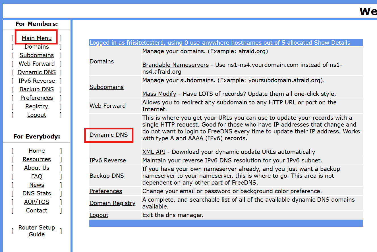This screenshot has width=377, height=252.
Task: Click Home under For Everybody
Action: [x=37, y=151]
